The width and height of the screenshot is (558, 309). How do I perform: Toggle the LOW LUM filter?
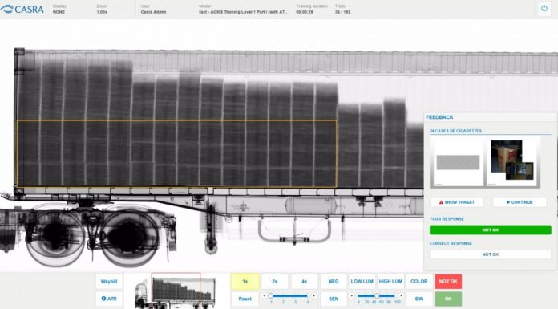coord(362,281)
